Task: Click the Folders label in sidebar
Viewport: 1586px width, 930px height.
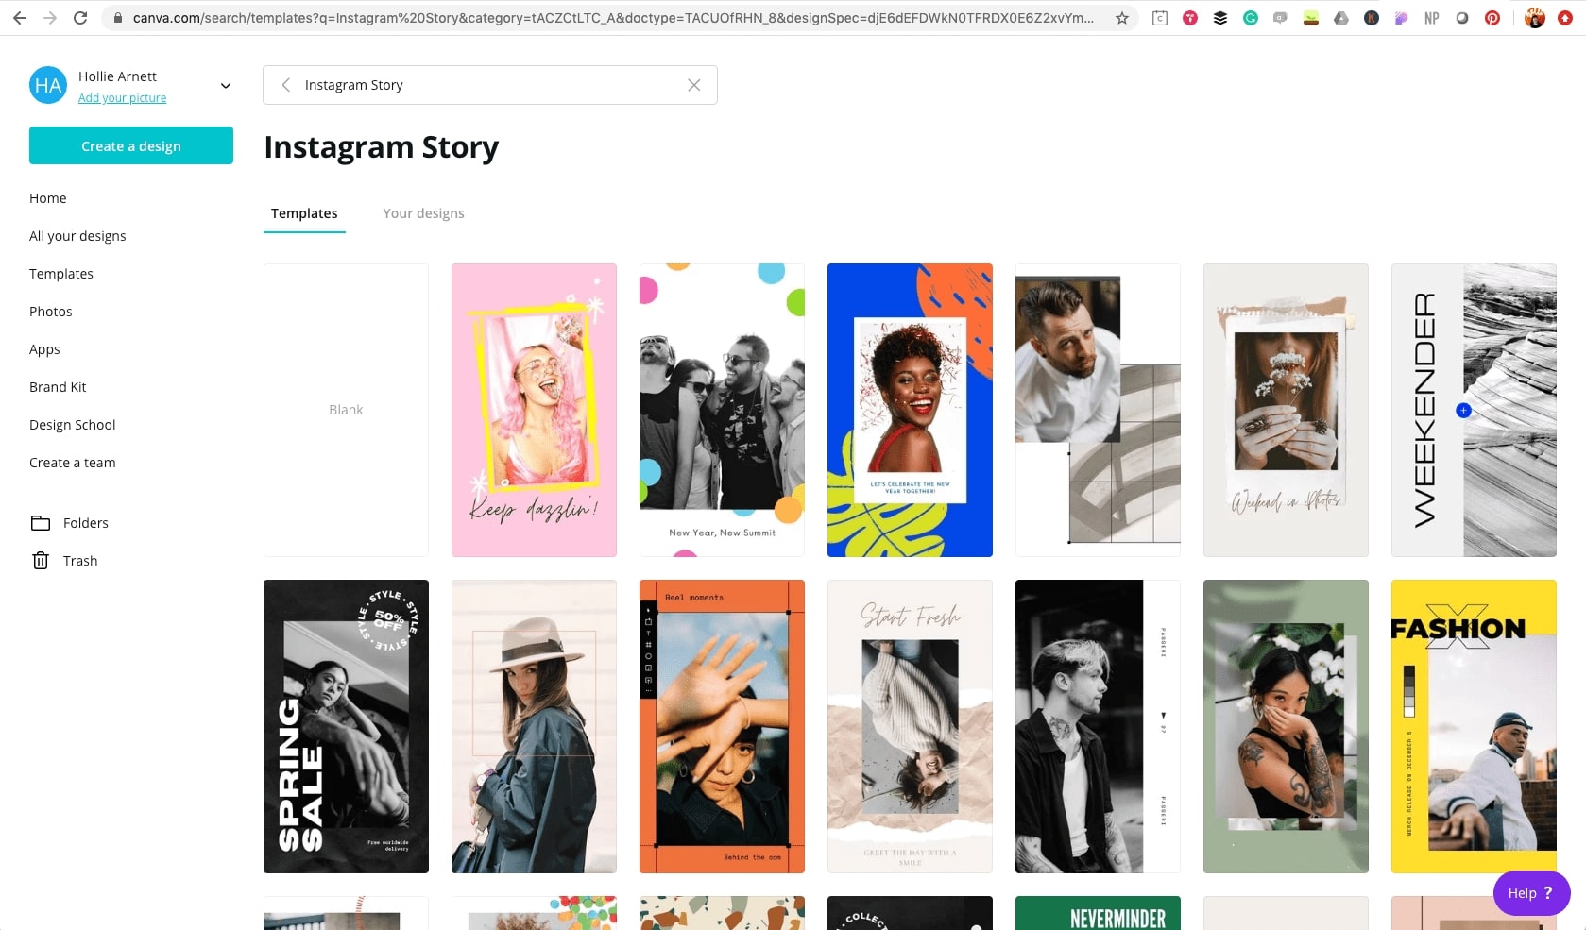Action: coord(86,523)
